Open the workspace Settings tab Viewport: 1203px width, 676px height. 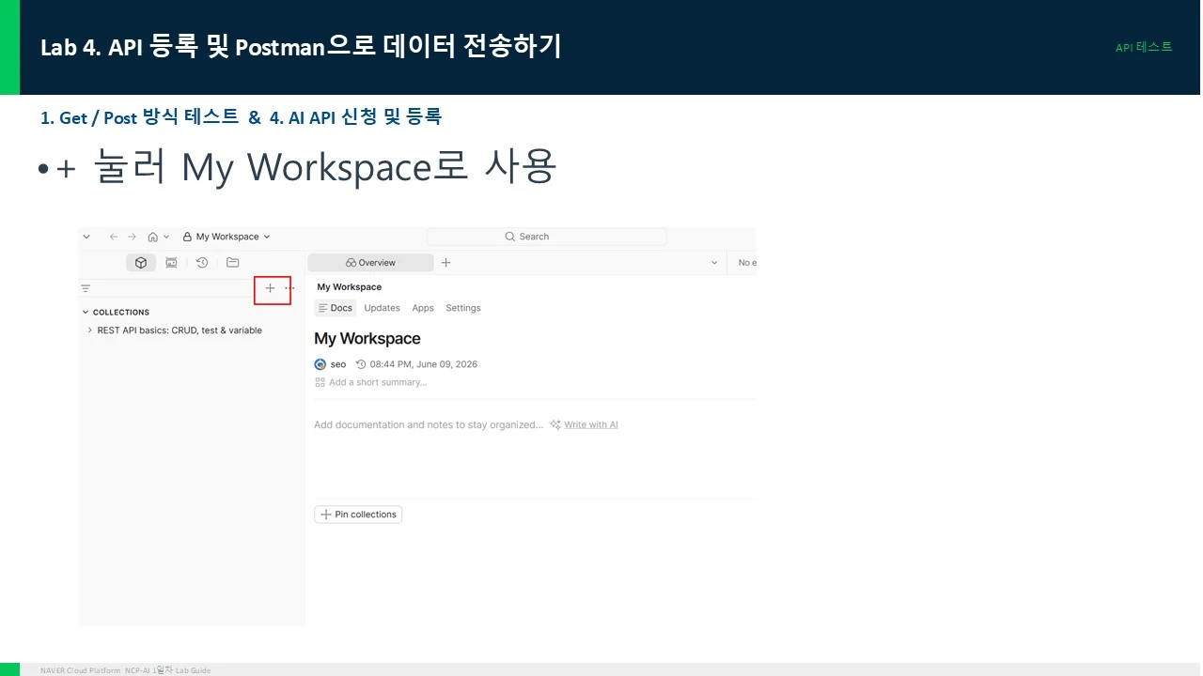[463, 308]
